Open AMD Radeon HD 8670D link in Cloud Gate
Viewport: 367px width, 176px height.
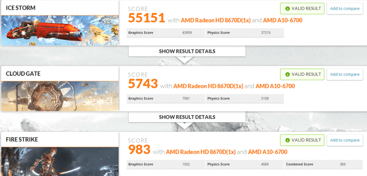pyautogui.click(x=208, y=86)
